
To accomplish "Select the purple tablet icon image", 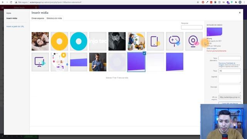I will click(x=156, y=41).
